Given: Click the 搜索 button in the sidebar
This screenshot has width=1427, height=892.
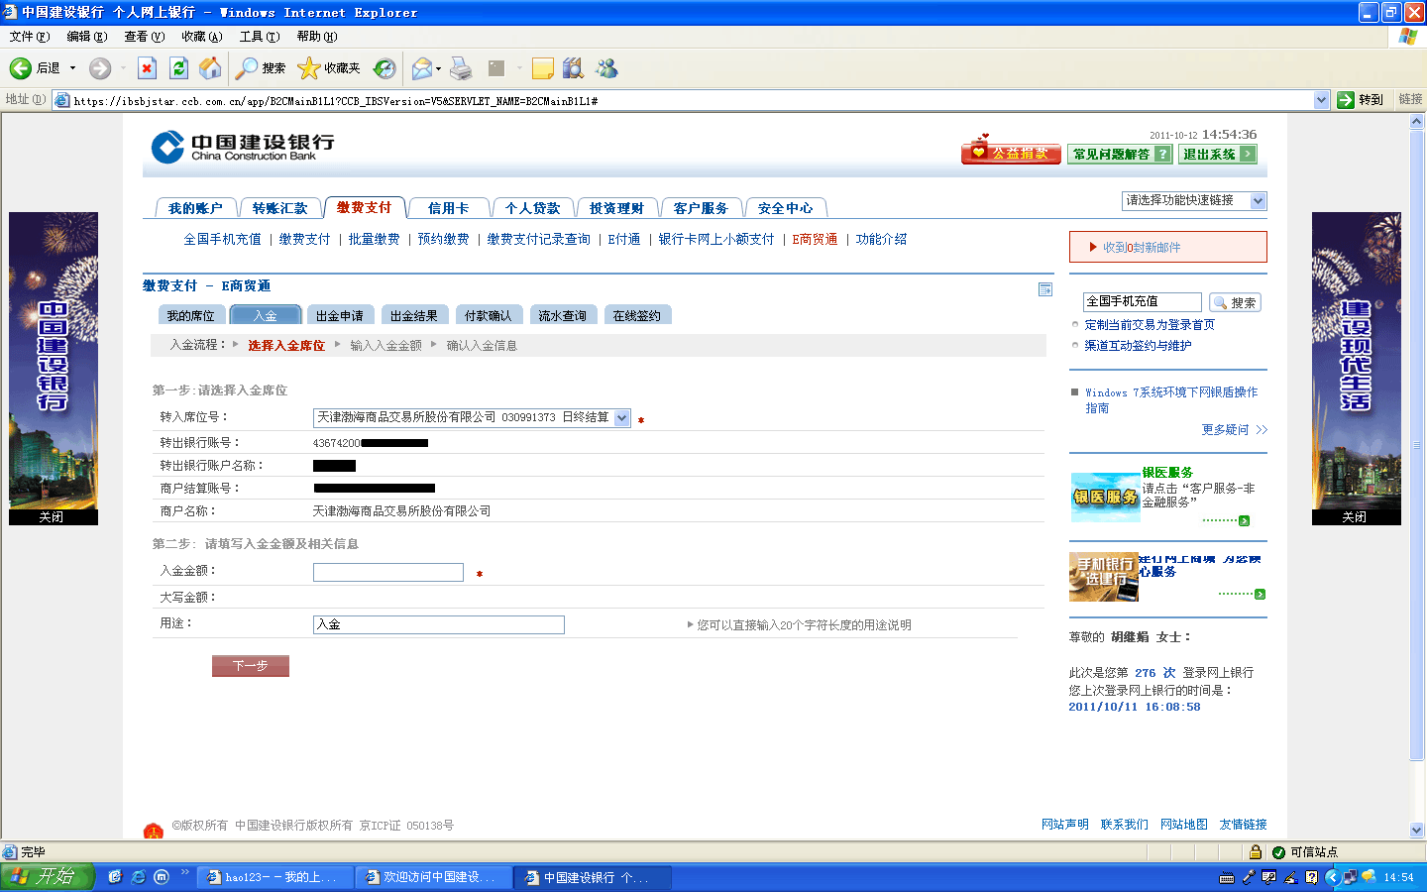Looking at the screenshot, I should [1235, 302].
